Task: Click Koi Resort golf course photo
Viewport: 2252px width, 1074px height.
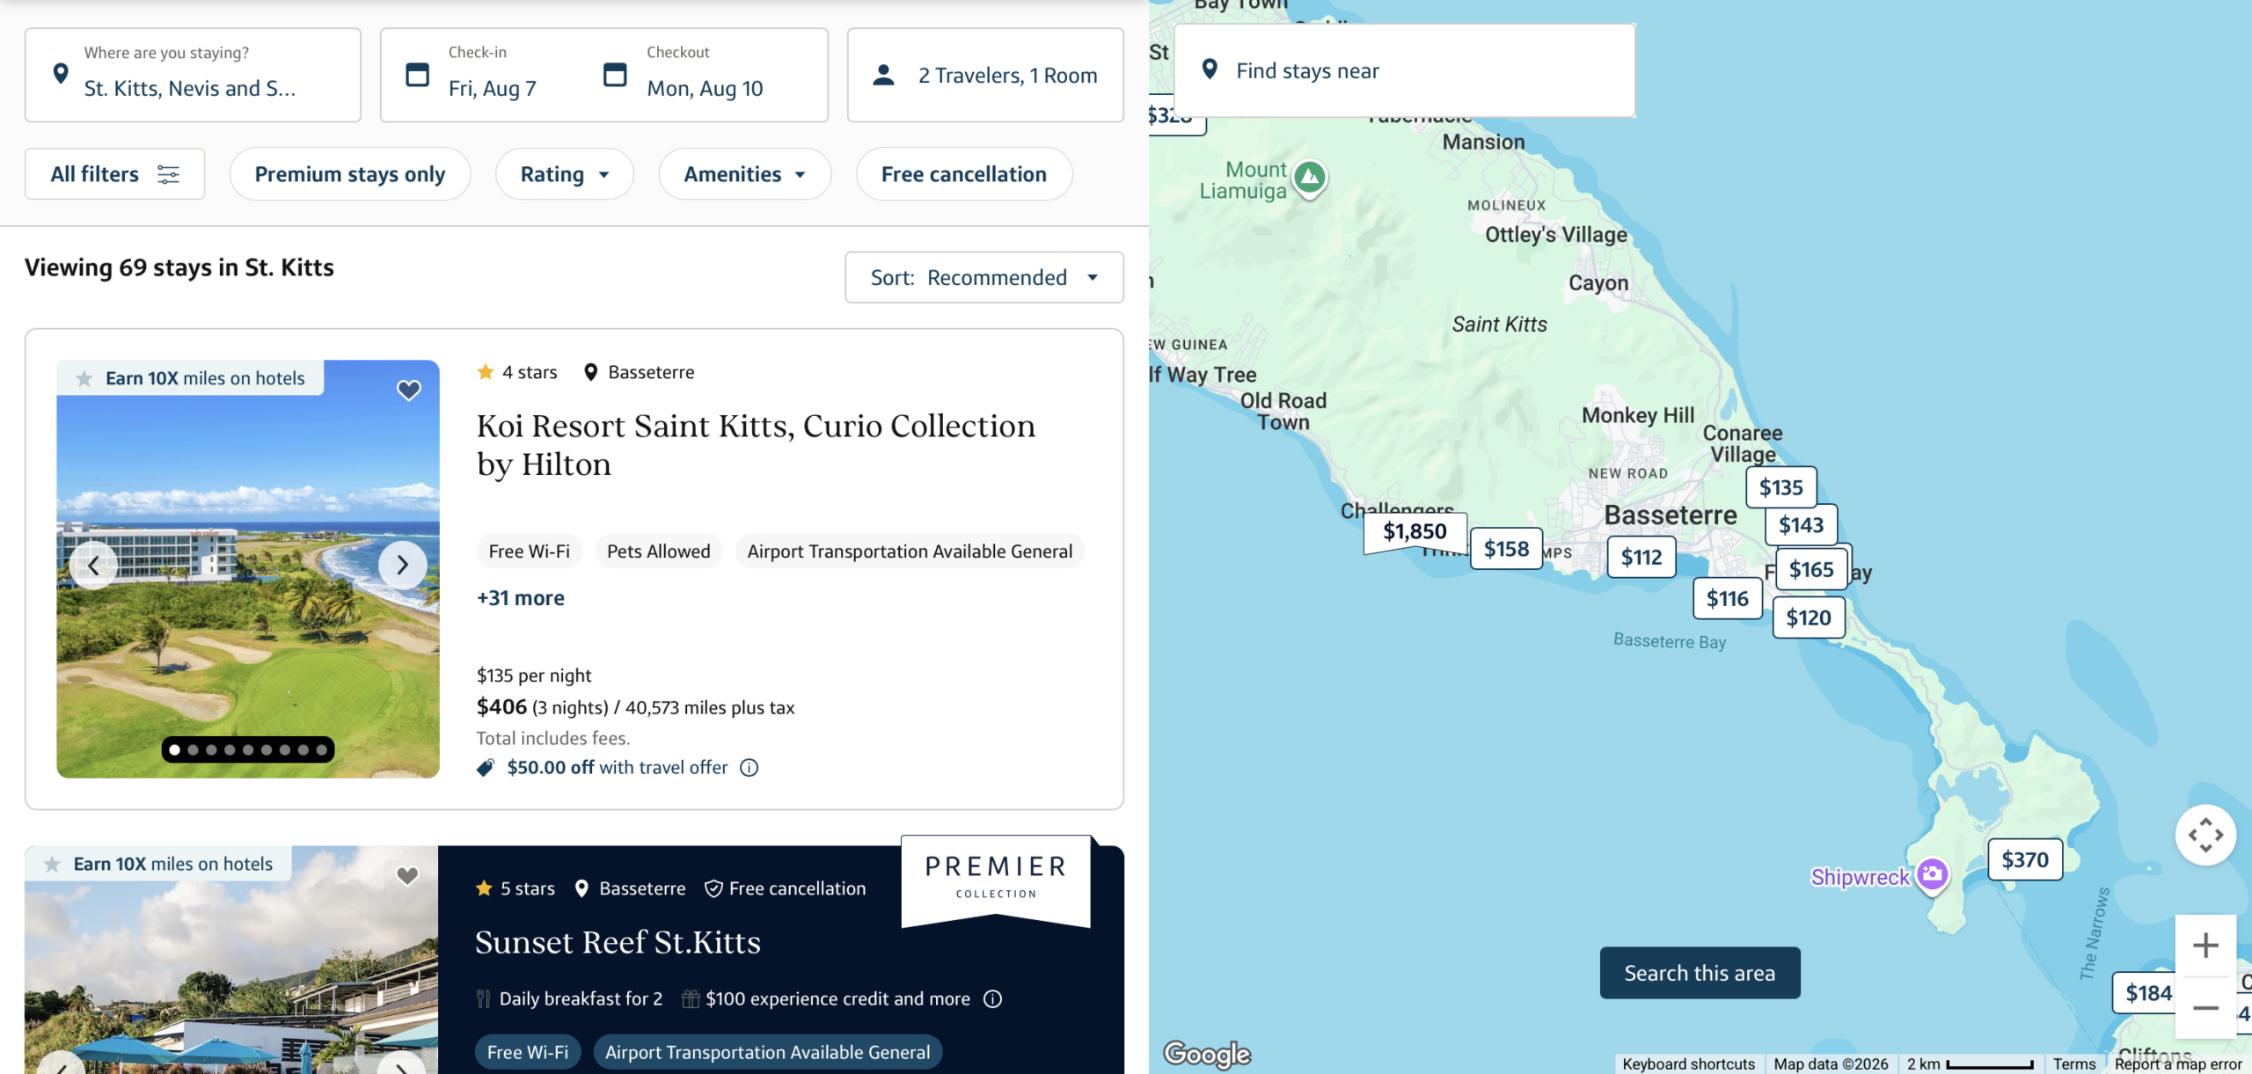Action: click(x=248, y=568)
